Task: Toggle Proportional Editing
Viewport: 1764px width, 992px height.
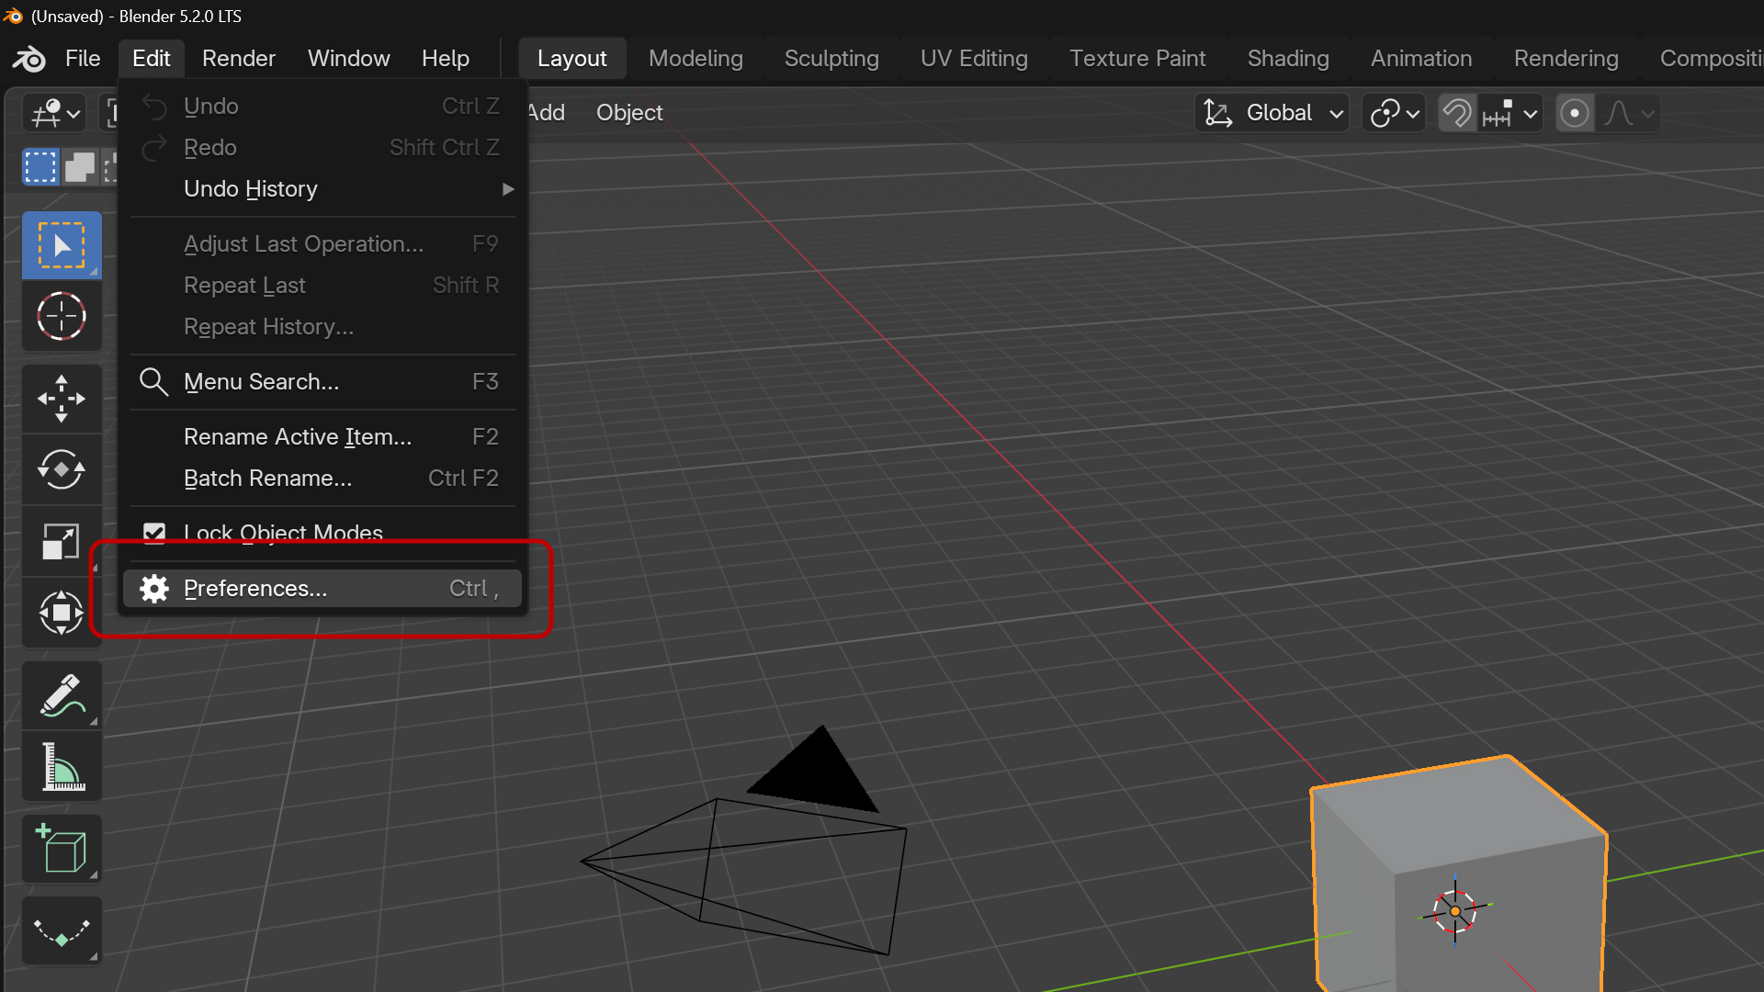Action: click(x=1575, y=113)
